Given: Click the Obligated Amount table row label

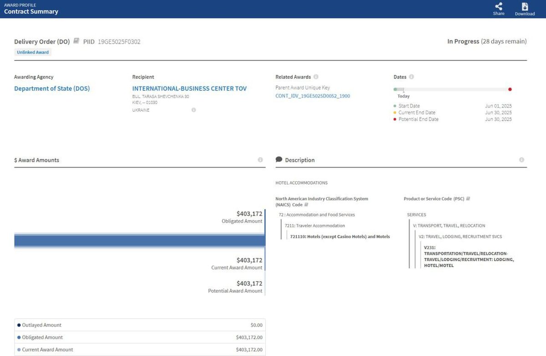Looking at the screenshot, I should pos(42,337).
